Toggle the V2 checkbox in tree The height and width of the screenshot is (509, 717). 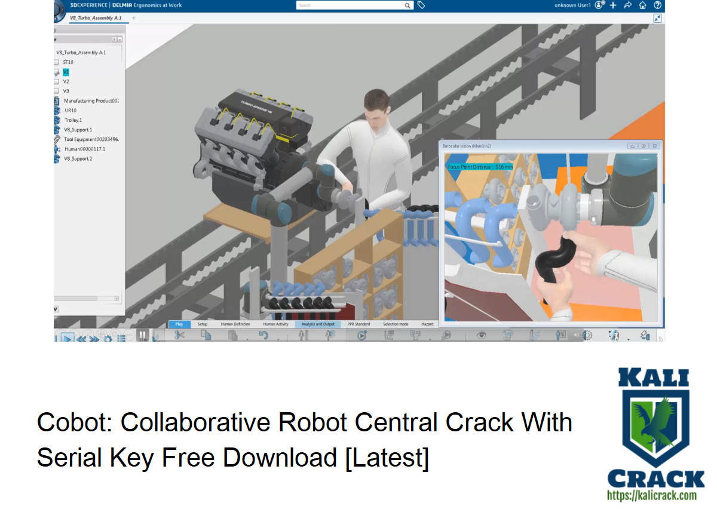(x=56, y=81)
